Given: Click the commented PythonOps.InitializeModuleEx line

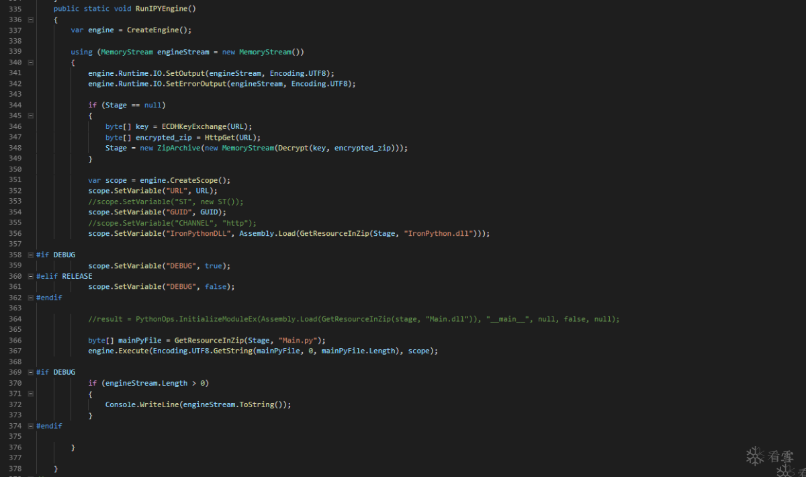Looking at the screenshot, I should (354, 319).
